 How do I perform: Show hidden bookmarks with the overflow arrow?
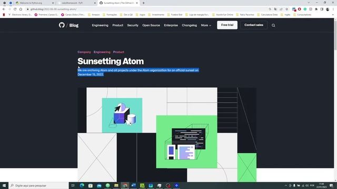tap(333, 15)
